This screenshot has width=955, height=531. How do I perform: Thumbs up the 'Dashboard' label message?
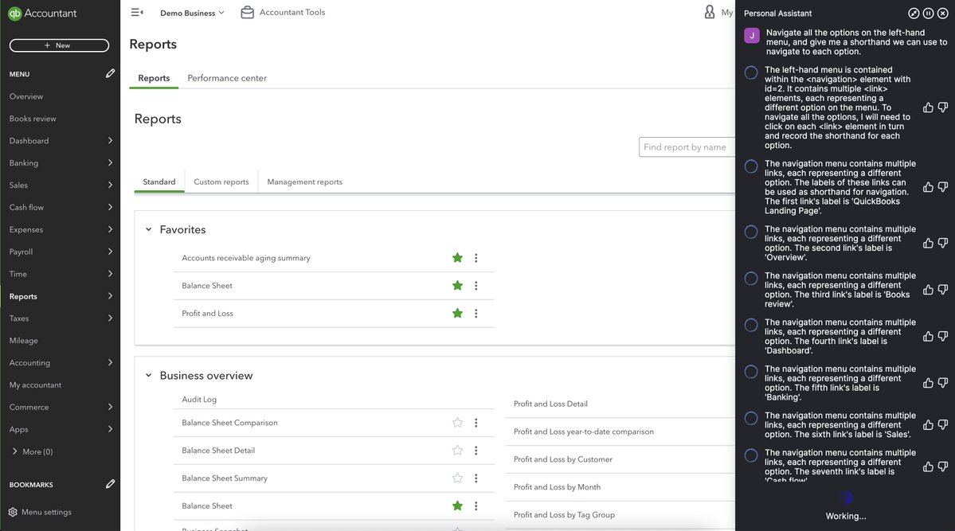tap(928, 337)
